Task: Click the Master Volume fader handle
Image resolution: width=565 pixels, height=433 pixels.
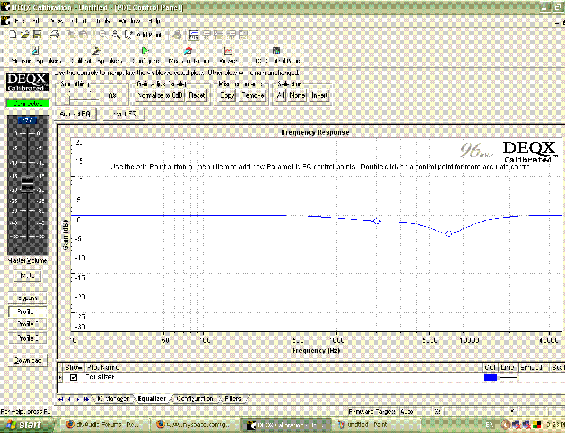Action: click(27, 184)
